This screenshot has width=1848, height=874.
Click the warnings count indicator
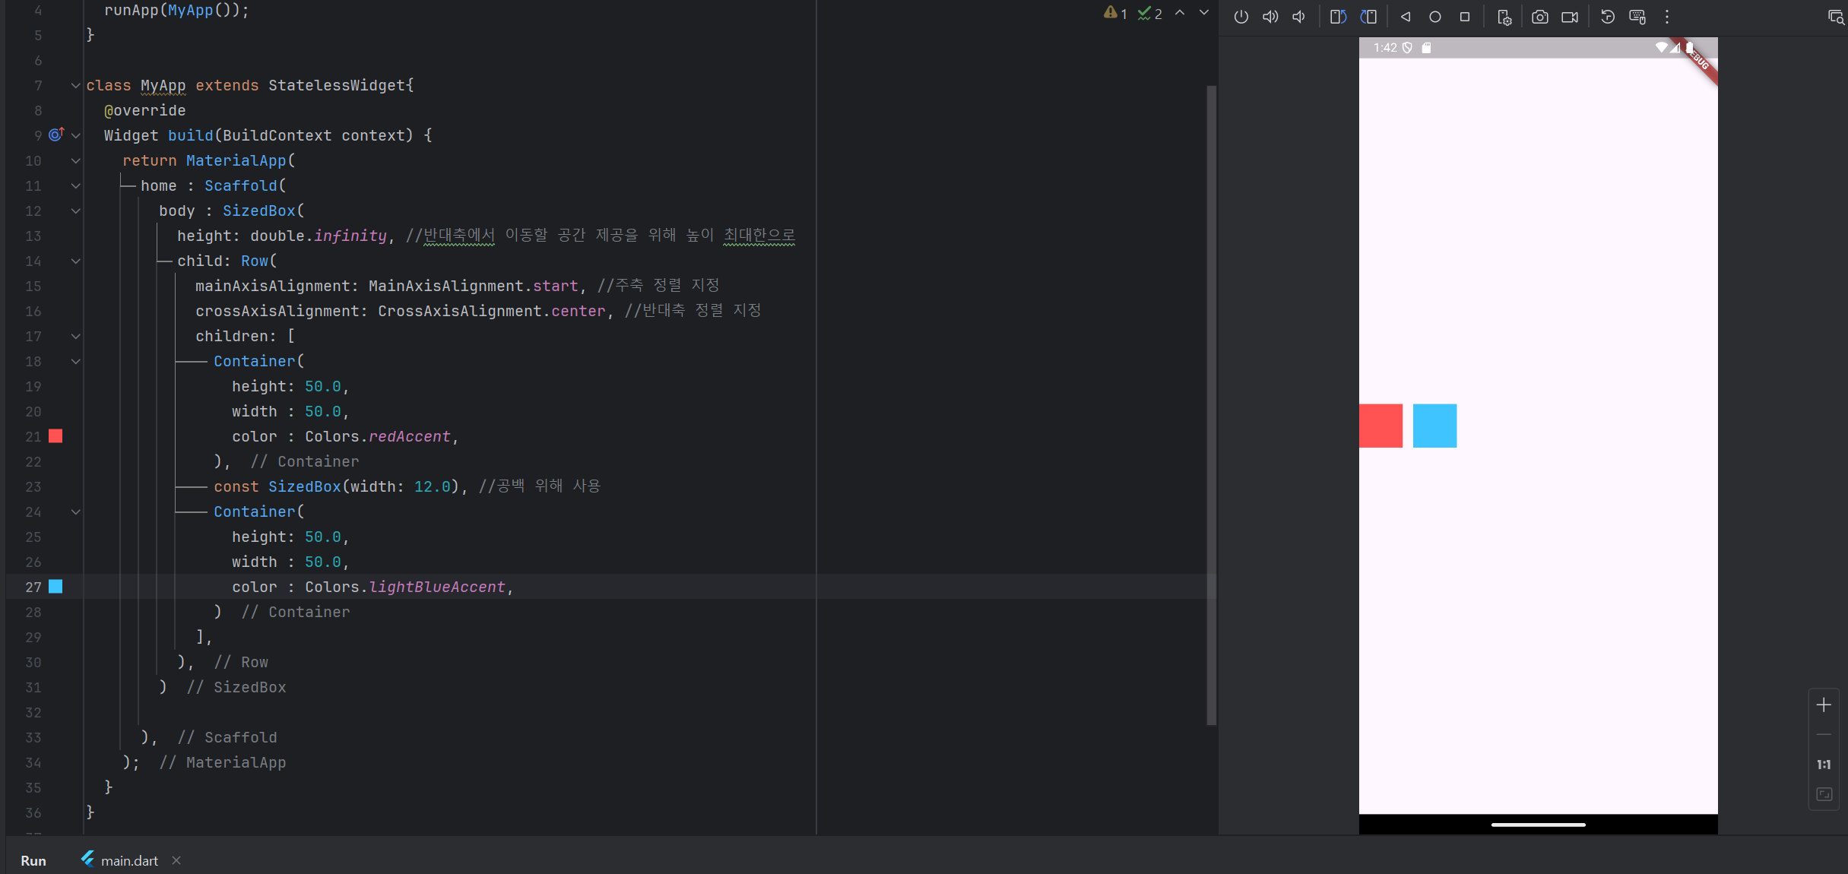pos(1115,13)
